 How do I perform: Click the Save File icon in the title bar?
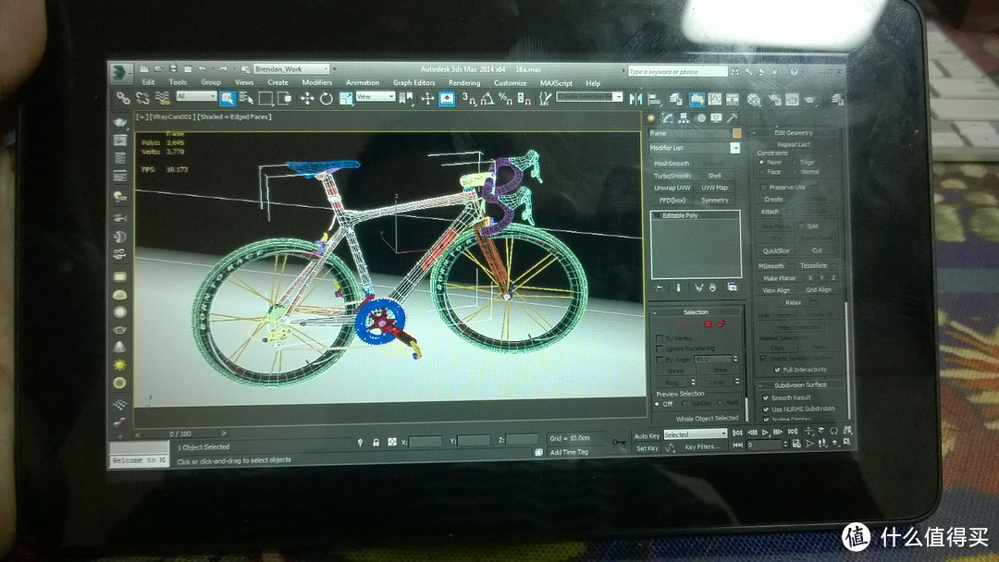pyautogui.click(x=173, y=68)
